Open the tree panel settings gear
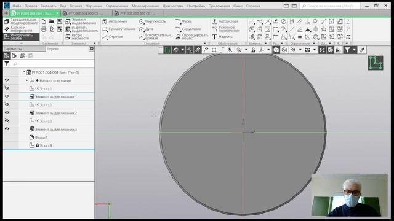The image size is (394, 221). click(92, 49)
